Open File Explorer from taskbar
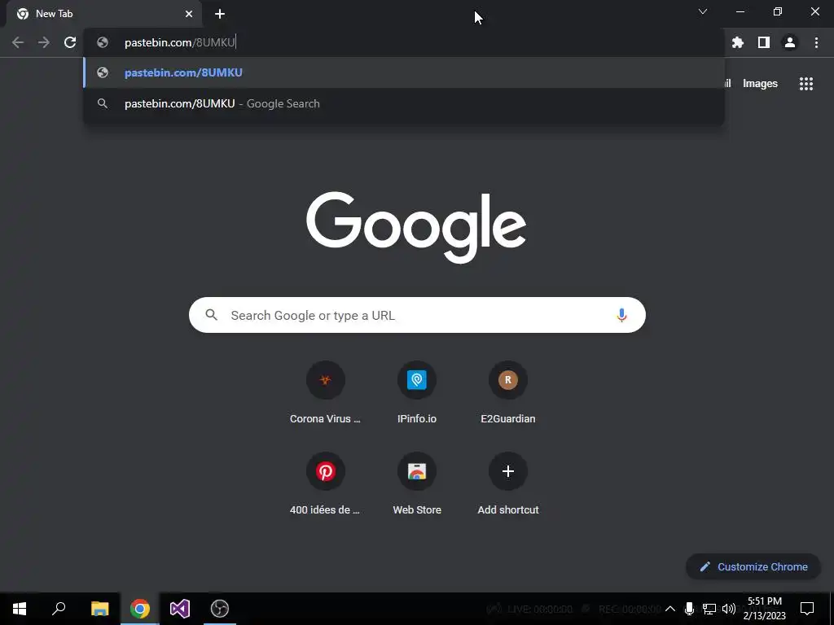 coord(99,609)
